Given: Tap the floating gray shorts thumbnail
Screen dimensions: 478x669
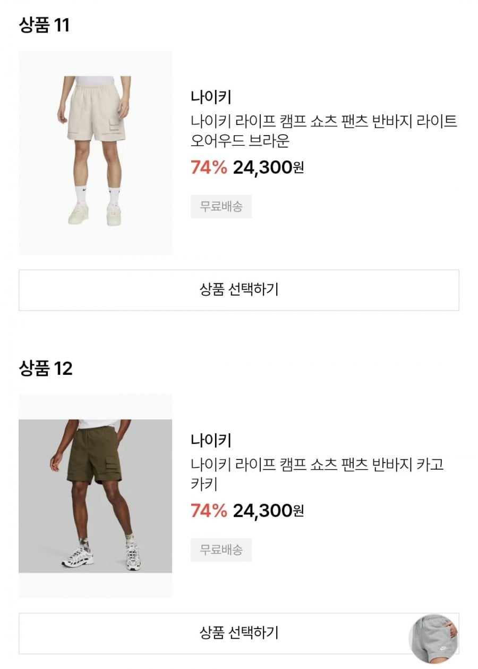Looking at the screenshot, I should [434, 640].
